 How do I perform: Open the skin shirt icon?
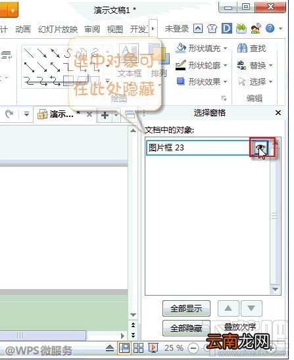point(212,29)
